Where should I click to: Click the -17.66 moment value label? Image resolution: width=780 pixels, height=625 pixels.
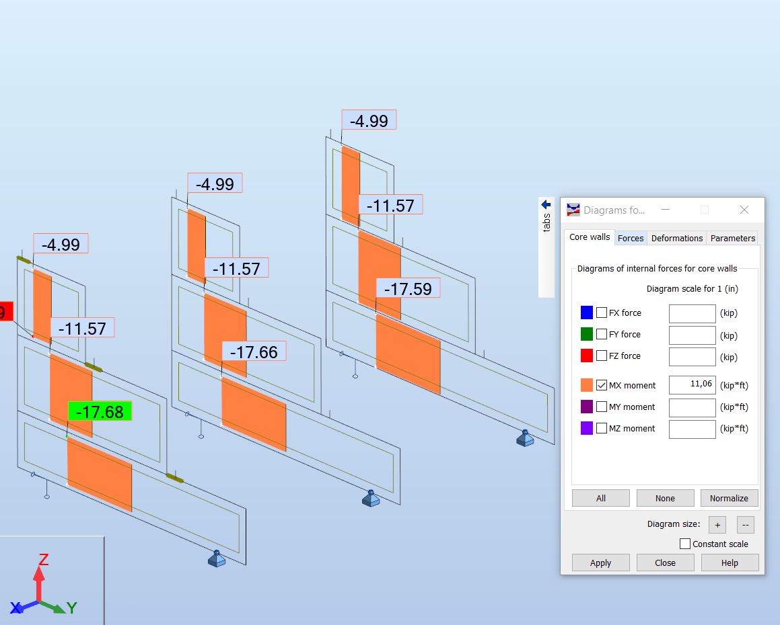[254, 351]
